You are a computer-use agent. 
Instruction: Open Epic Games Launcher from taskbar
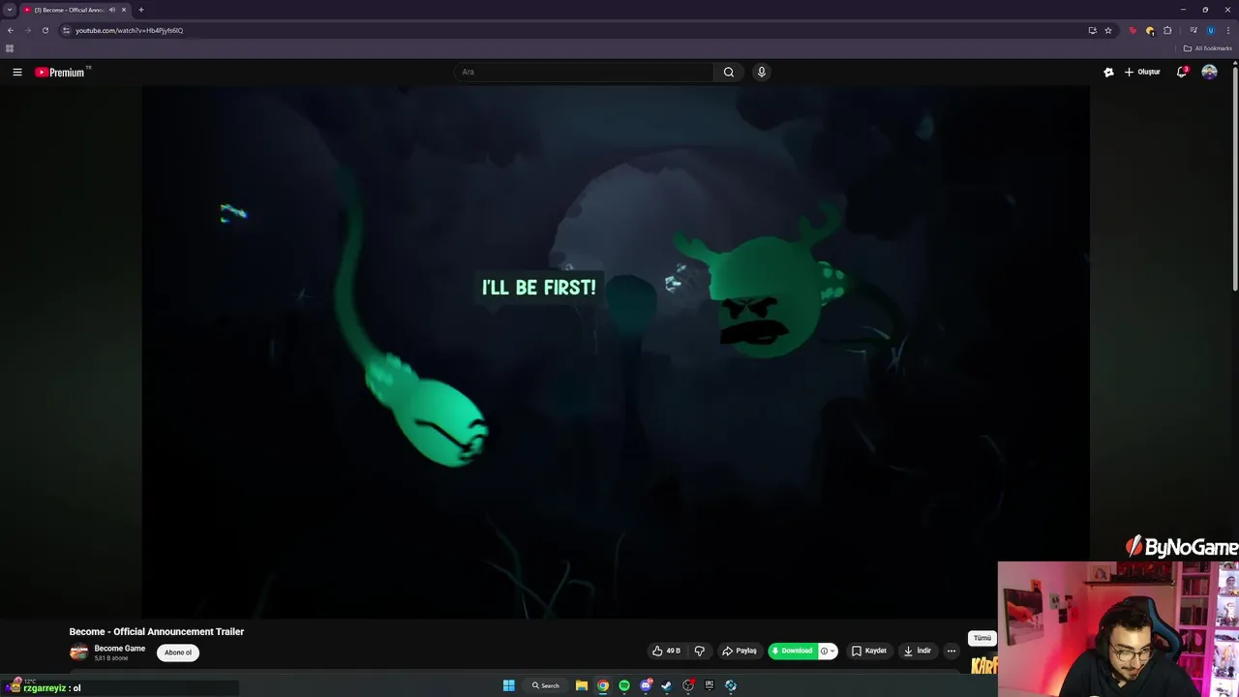click(710, 685)
